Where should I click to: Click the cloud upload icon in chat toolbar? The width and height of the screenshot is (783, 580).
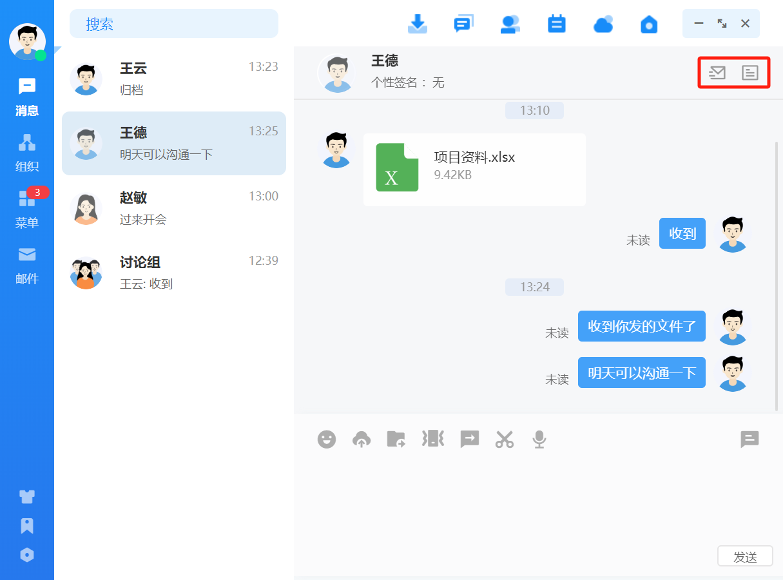pyautogui.click(x=362, y=440)
